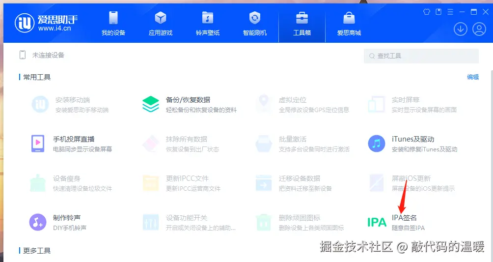
Task: Open the hamburger menu icon in title bar
Action: [450, 12]
